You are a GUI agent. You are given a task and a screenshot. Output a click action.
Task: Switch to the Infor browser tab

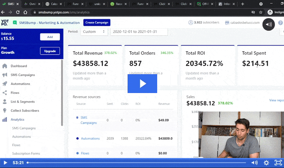point(227,4)
